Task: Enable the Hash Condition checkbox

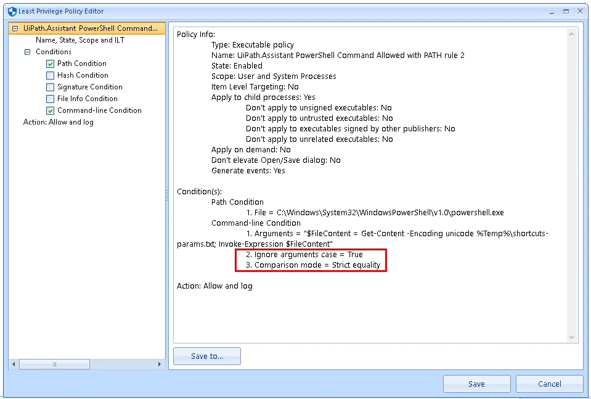Action: (x=51, y=76)
